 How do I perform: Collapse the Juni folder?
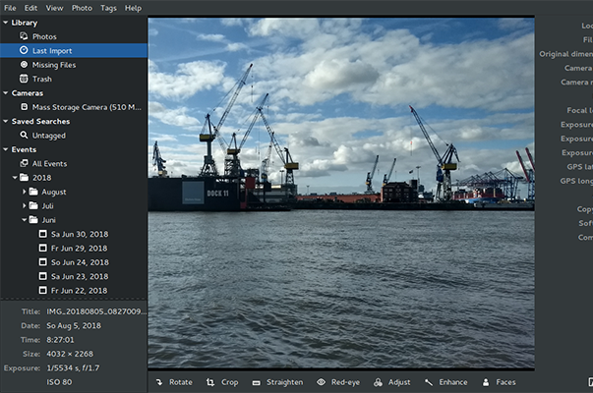(x=26, y=220)
